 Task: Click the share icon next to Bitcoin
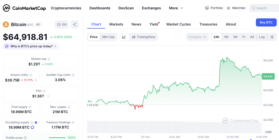(75, 24)
